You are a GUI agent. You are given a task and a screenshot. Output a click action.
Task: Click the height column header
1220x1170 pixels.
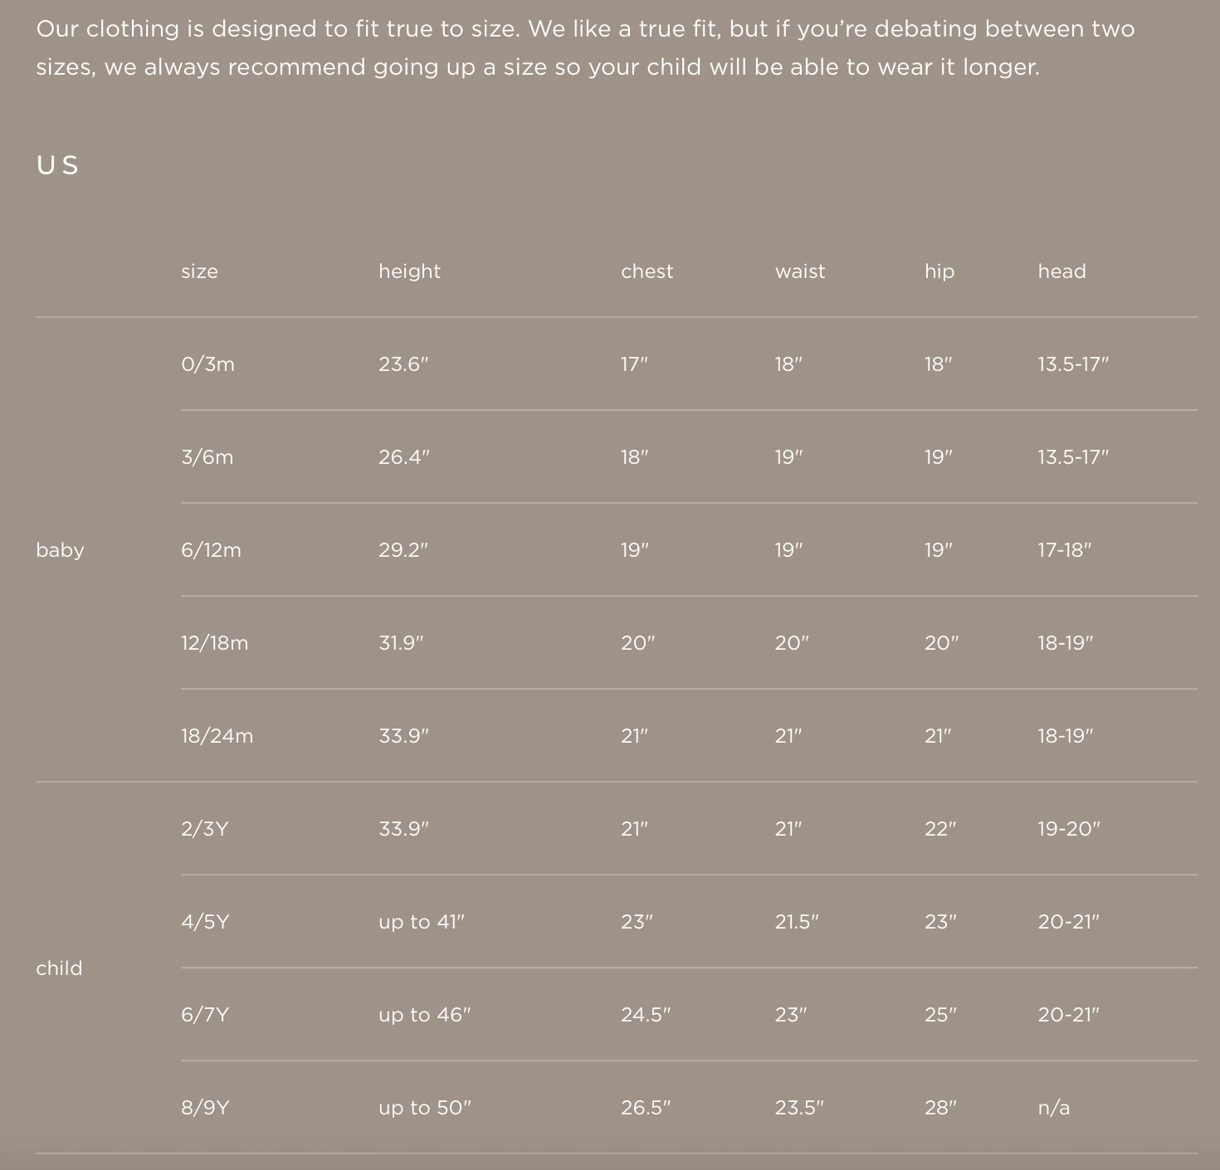coord(409,271)
